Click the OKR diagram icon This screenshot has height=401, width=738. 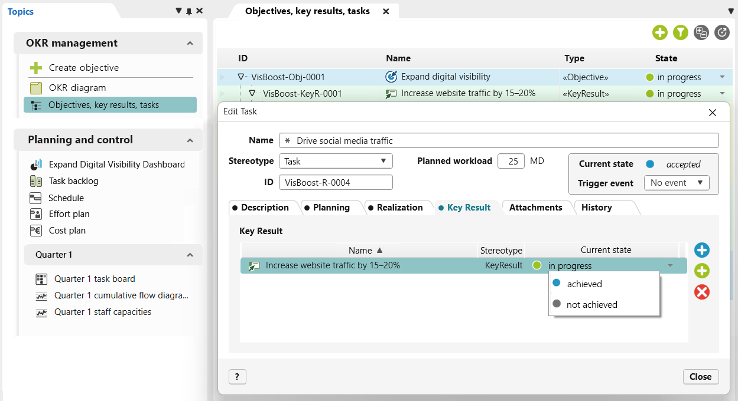[36, 88]
